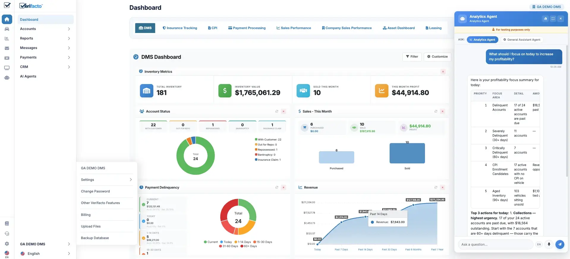Refresh the Account Status widget
Image resolution: width=570 pixels, height=259 pixels.
coord(277,111)
